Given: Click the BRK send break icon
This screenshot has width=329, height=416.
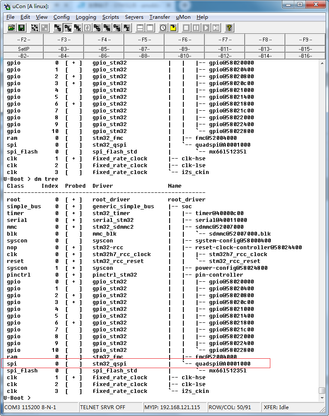Looking at the screenshot, I should click(x=78, y=28).
